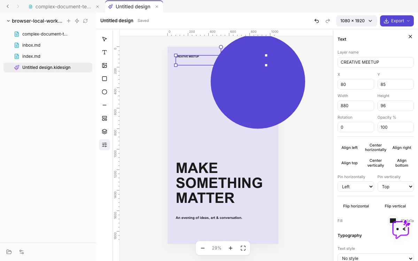Click Center horizontally

point(376,148)
